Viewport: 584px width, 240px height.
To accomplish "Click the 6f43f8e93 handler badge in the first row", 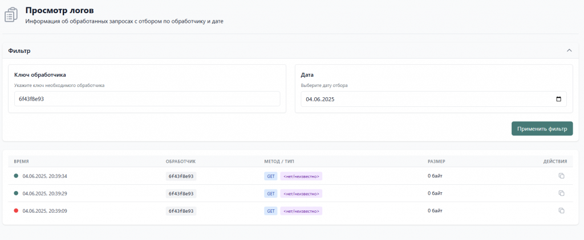I will [181, 176].
